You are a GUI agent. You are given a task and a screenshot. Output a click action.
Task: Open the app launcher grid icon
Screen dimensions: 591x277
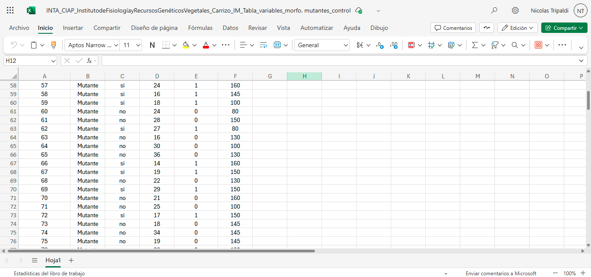(x=10, y=10)
